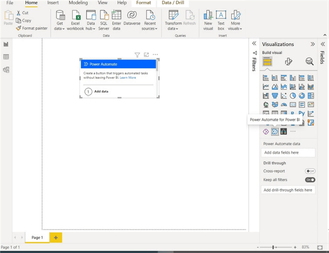Select the gauge visual
Screen dimensions: 329x253
[x=284, y=104]
